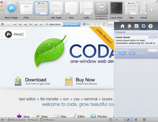The height and width of the screenshot is (122, 158).
Task: Switch to the Files tab
Action: pos(26,10)
